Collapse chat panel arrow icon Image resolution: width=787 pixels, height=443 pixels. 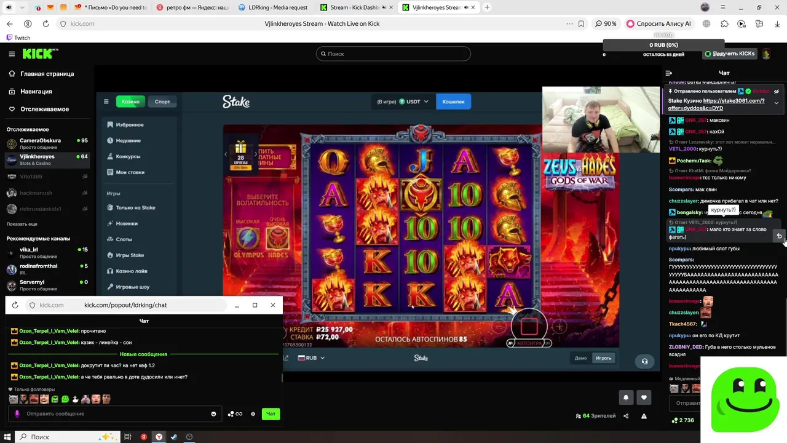(x=669, y=73)
